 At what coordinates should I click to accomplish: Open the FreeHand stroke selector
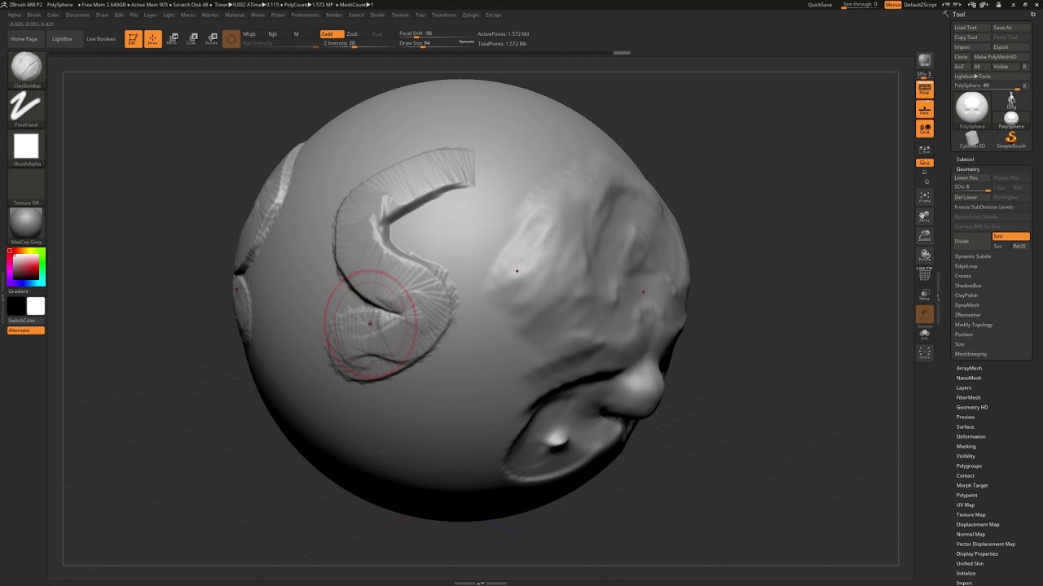tap(26, 107)
